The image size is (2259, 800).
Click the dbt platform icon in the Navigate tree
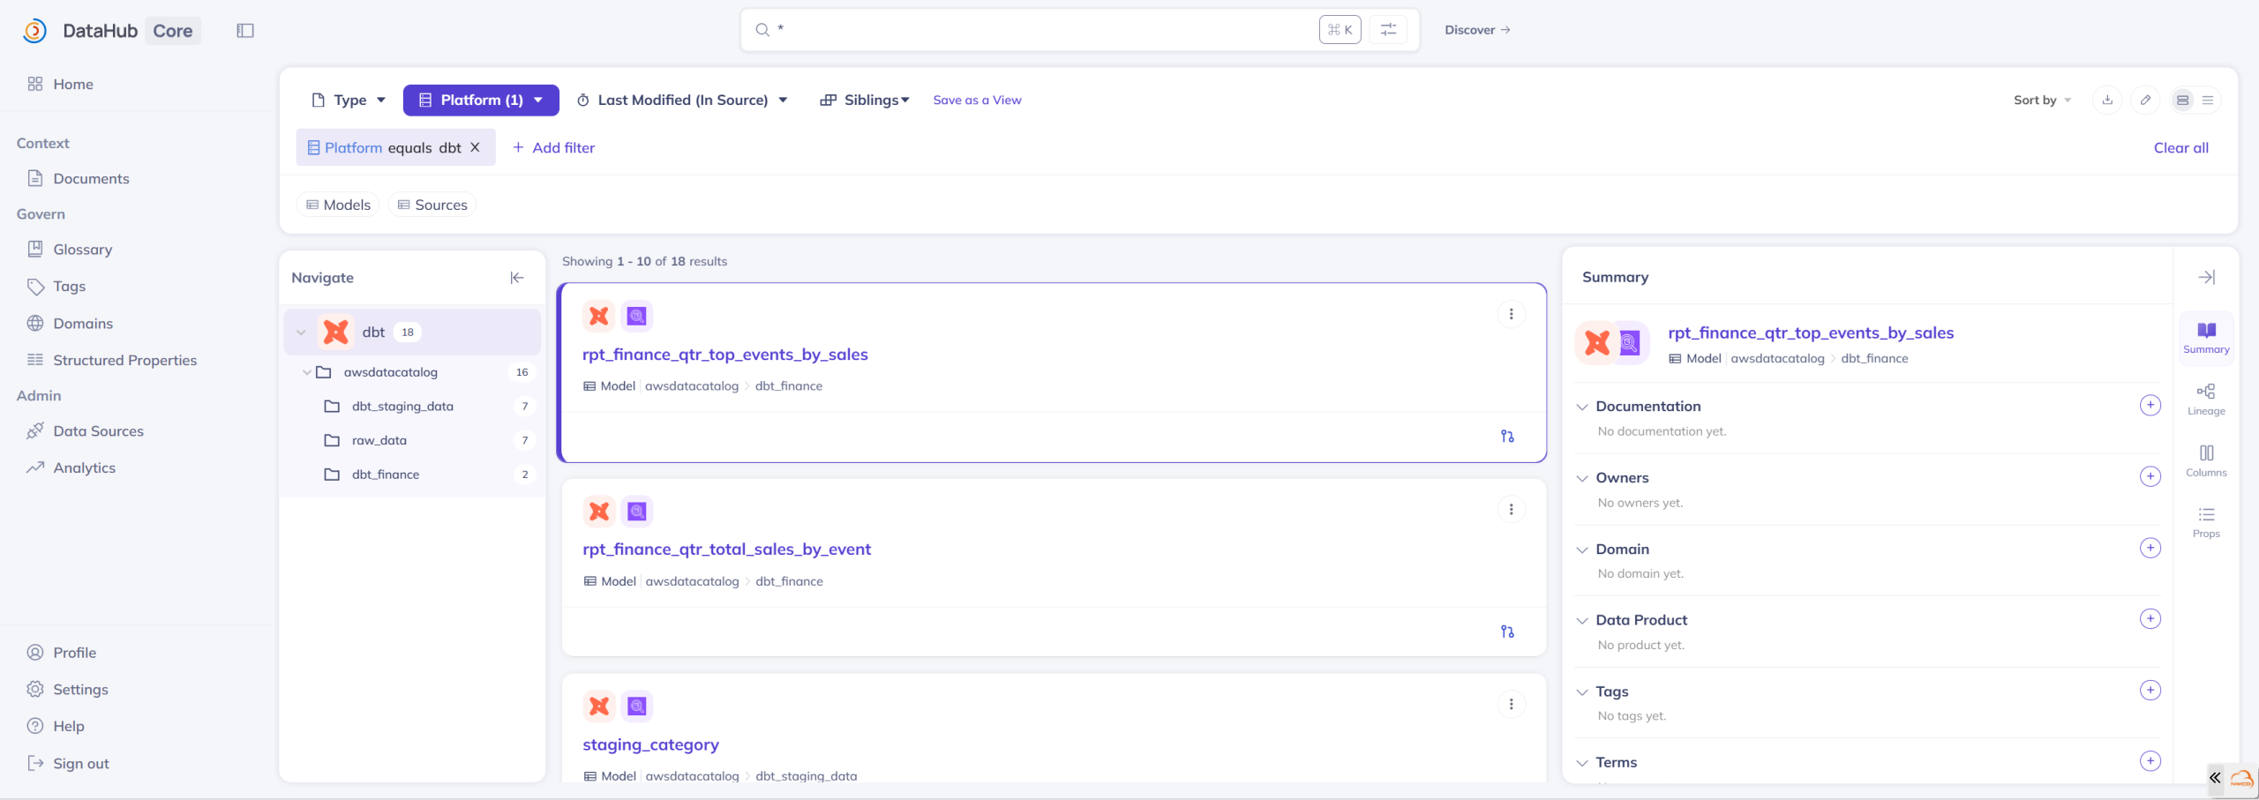[336, 333]
